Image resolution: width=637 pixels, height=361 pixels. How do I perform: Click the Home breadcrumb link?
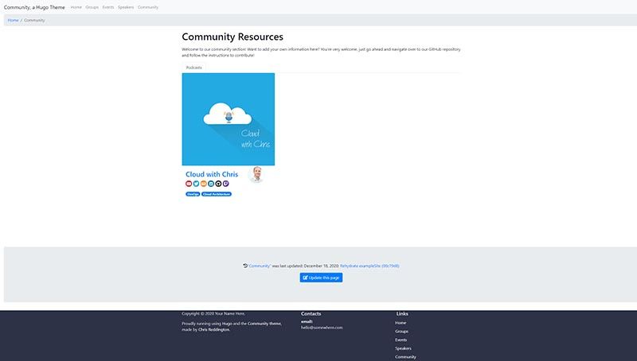[13, 21]
